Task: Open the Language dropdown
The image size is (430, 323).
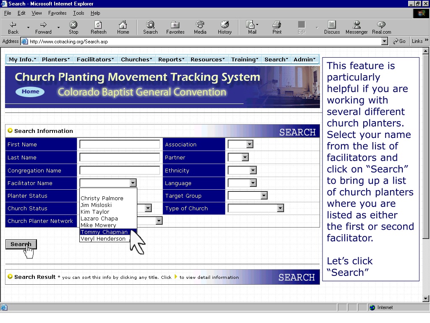Action: 253,183
